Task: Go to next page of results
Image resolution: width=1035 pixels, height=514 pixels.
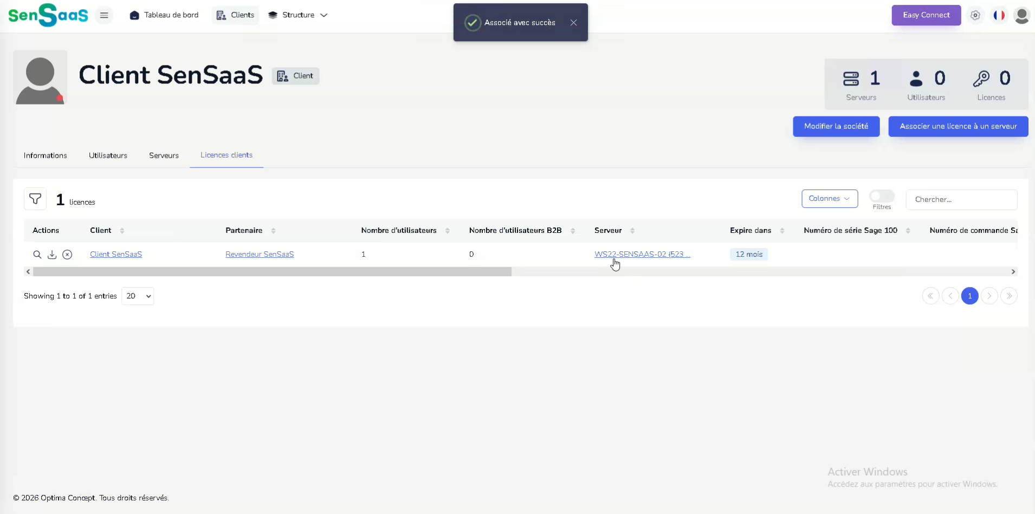Action: pyautogui.click(x=989, y=296)
